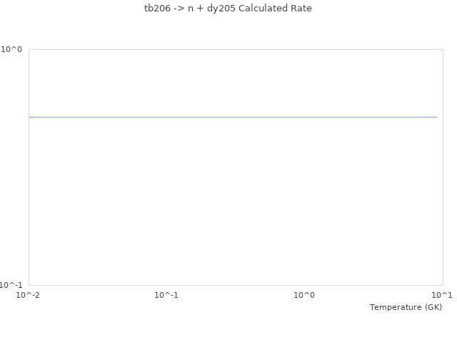Click empty plot area above the blue line
This screenshot has height=342, width=457.
(x=233, y=82)
